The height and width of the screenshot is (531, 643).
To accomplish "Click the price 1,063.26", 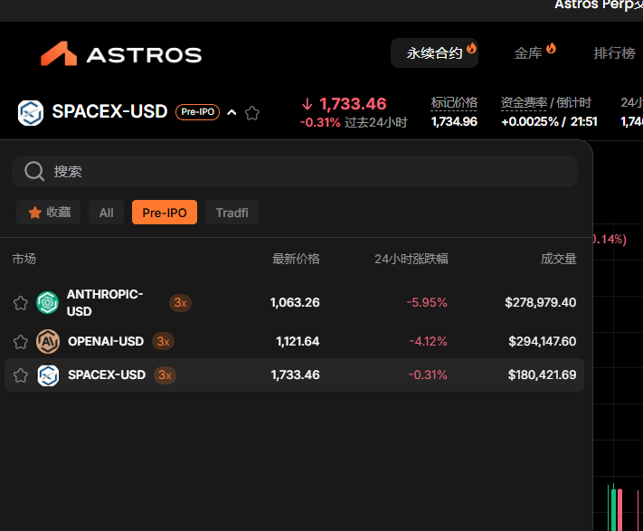I will (295, 303).
